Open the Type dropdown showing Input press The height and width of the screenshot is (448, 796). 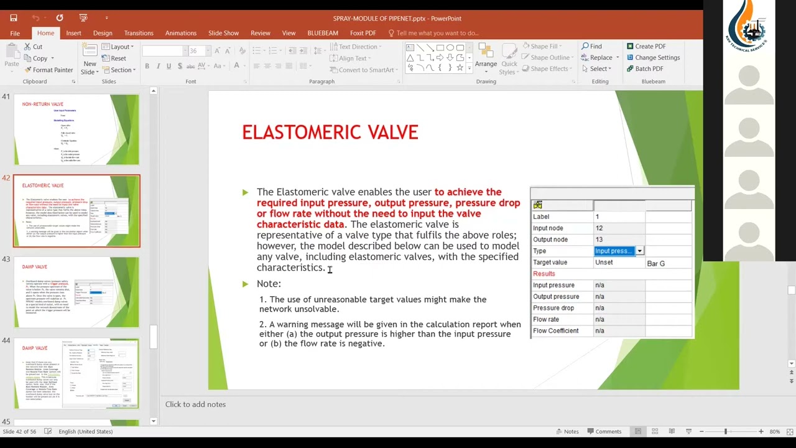[639, 251]
